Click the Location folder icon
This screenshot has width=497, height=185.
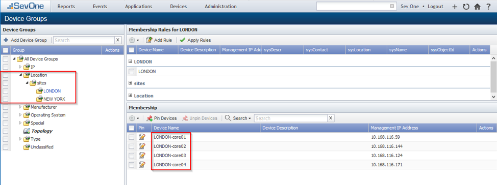(x=27, y=75)
